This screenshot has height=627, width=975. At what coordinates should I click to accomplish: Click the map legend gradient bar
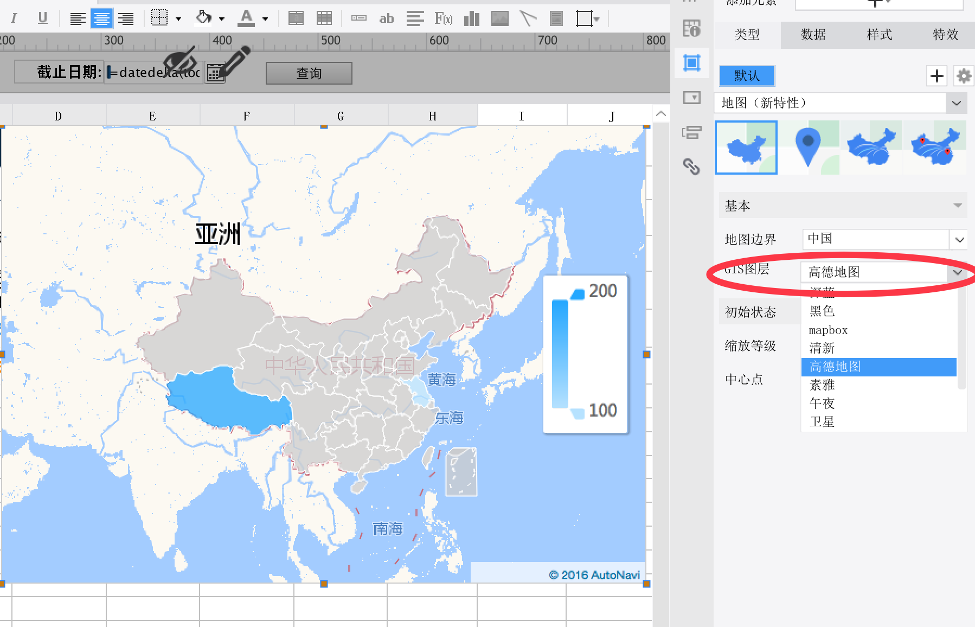click(560, 354)
